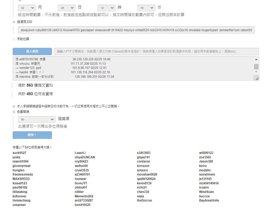Click the filtered ID list text field
The width and height of the screenshot is (274, 208).
click(137, 30)
